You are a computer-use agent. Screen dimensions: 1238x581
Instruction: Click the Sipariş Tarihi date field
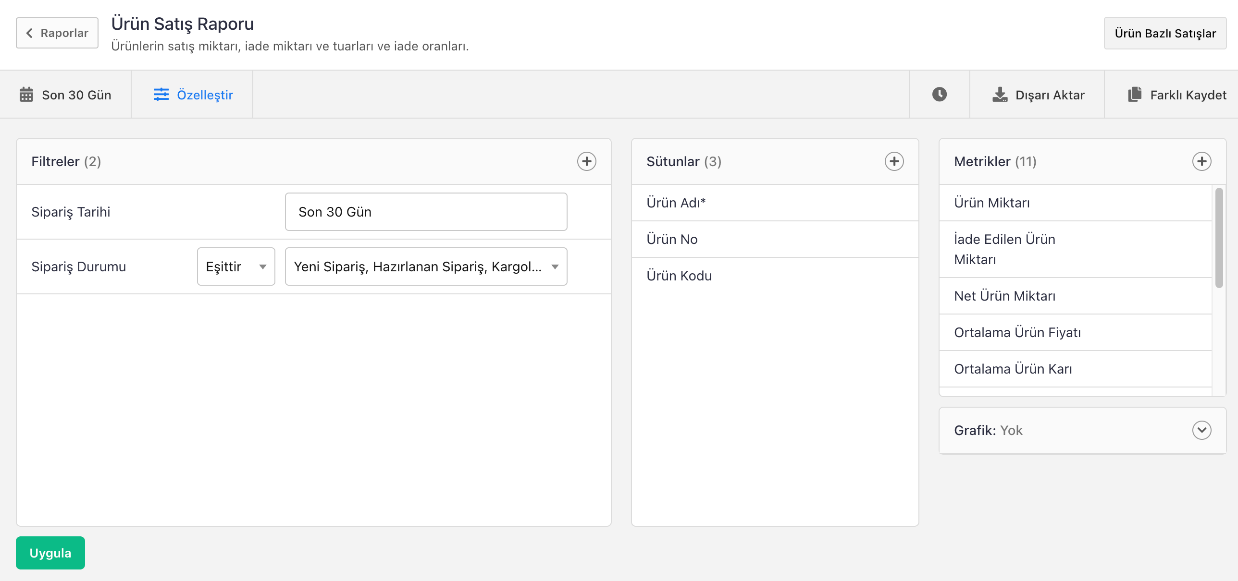[x=426, y=212]
